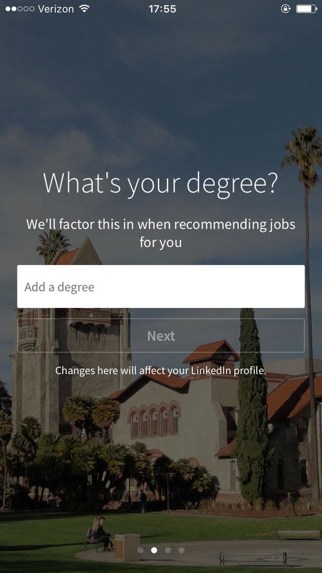Tap the LinkedIn profile changes notice
The width and height of the screenshot is (322, 573).
(x=160, y=371)
